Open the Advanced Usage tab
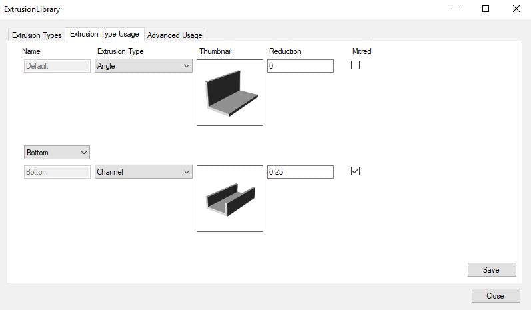This screenshot has height=310, width=531. (175, 35)
